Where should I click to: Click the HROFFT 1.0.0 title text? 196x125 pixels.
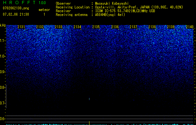click(24, 2)
